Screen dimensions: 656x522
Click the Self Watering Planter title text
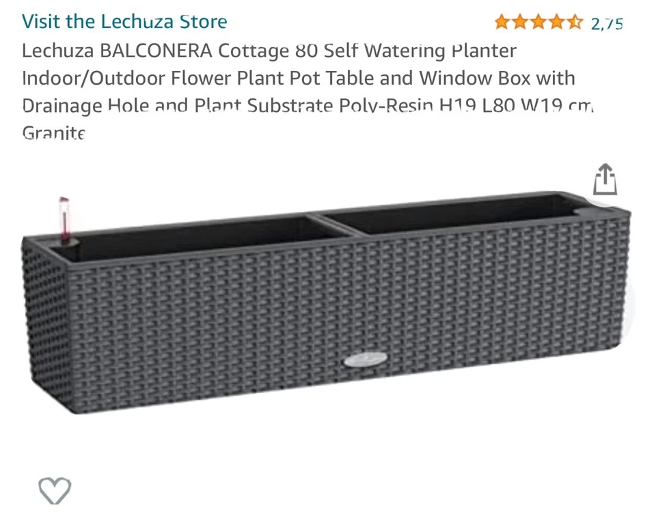tap(420, 50)
